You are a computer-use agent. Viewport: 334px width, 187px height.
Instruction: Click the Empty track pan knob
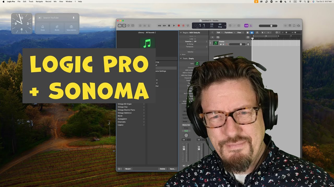(248, 44)
